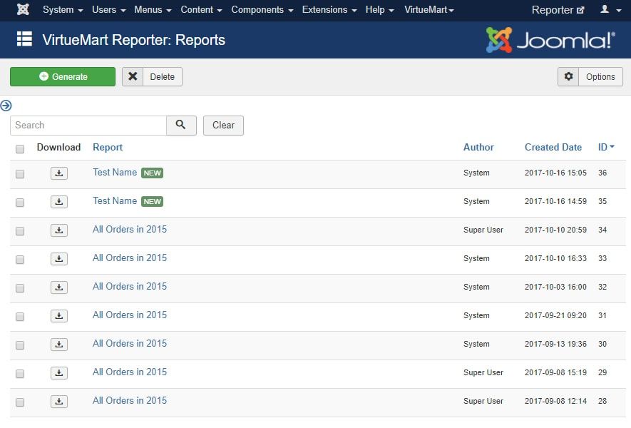This screenshot has width=631, height=428.
Task: Click the gear icon next to Options
Action: [568, 76]
